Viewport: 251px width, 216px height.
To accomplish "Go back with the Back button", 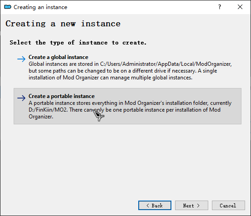I will [x=155, y=206].
